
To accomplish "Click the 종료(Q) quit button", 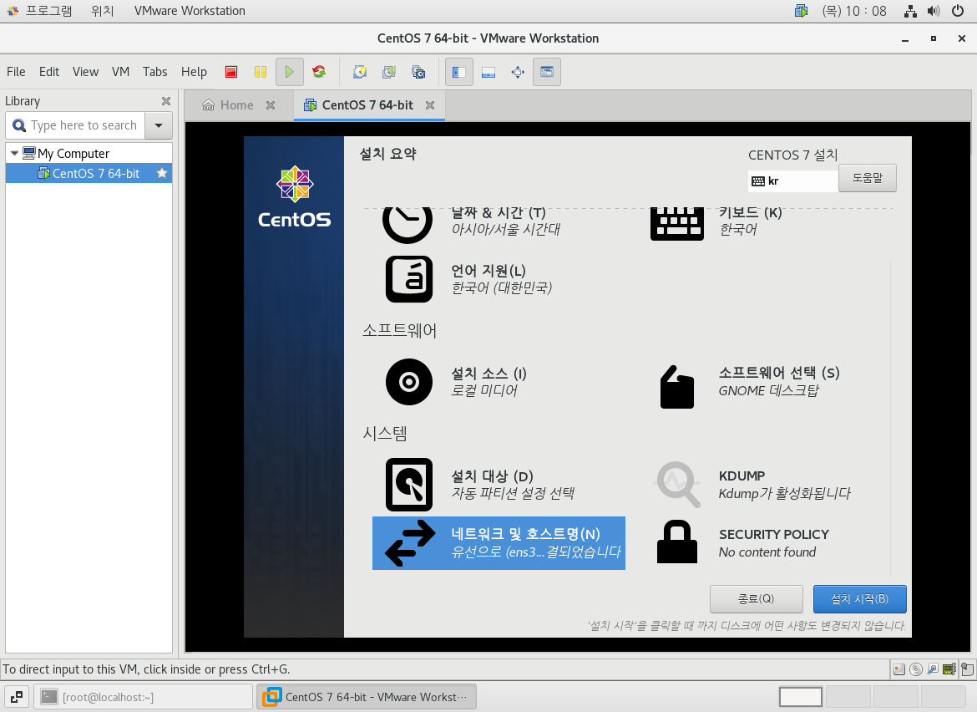I will (756, 599).
